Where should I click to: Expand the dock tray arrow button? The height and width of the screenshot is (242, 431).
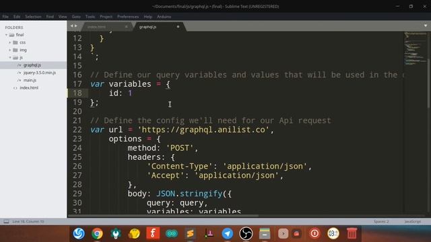click(283, 233)
